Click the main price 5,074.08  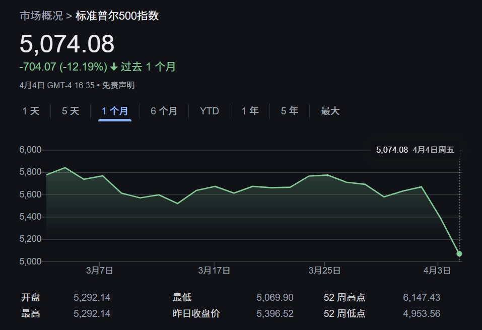pos(67,44)
